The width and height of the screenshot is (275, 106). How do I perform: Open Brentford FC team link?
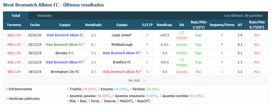[122, 62]
